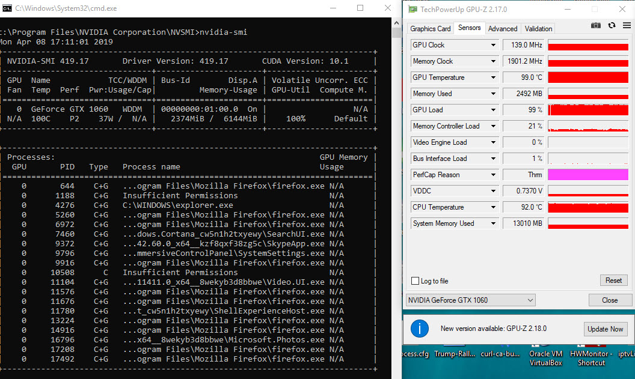635x379 pixels.
Task: Click the 92.0 °C CPU temperature value
Action: pos(524,207)
